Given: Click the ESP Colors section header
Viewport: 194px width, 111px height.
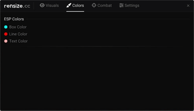Looking at the screenshot, I should coord(14,19).
